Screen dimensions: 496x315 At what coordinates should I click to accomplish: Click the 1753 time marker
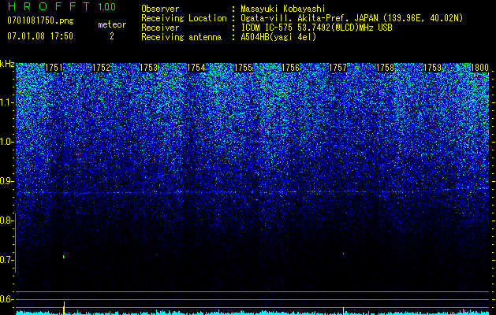pos(149,68)
